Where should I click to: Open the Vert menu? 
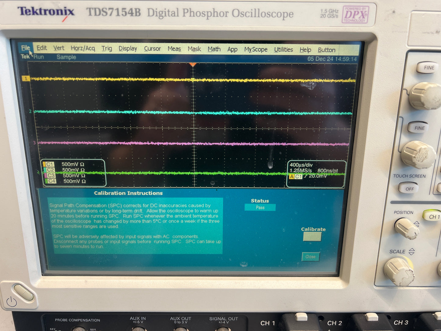coord(59,48)
